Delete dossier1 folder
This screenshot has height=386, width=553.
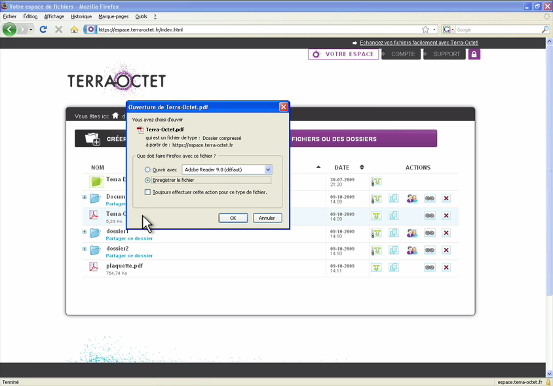(x=446, y=233)
